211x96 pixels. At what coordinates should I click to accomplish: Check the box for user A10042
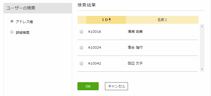81,63
